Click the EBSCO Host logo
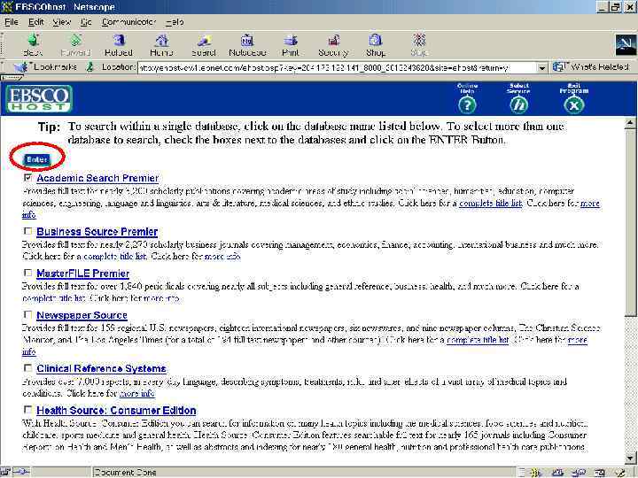The height and width of the screenshot is (478, 638). point(39,99)
